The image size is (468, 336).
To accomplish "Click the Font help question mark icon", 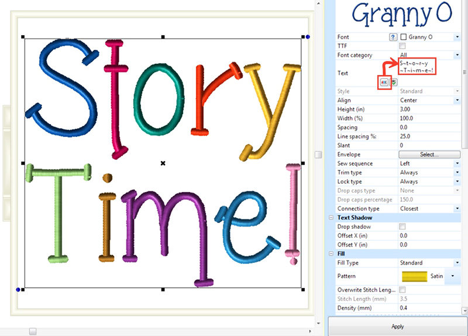I will [393, 37].
